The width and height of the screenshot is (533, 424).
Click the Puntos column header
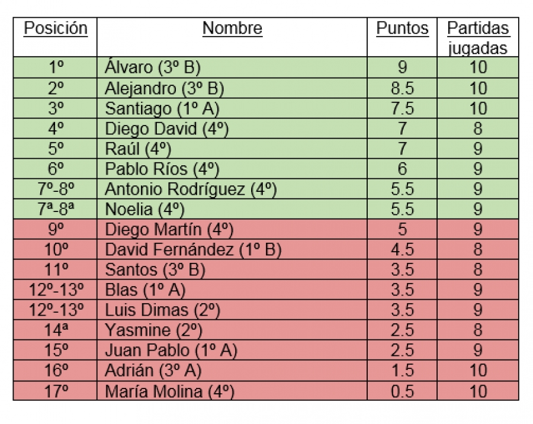tap(402, 28)
